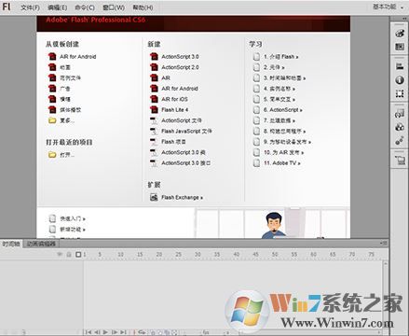Image resolution: width=409 pixels, height=336 pixels.
Task: Toggle show or hide all layers eye
Action: pyautogui.click(x=60, y=255)
